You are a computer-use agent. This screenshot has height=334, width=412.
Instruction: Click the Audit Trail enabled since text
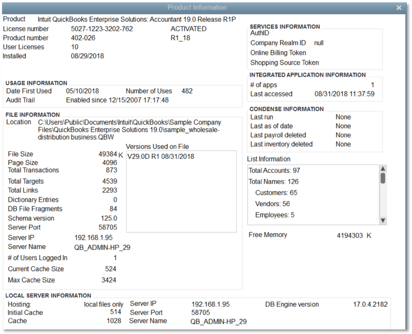pyautogui.click(x=117, y=100)
